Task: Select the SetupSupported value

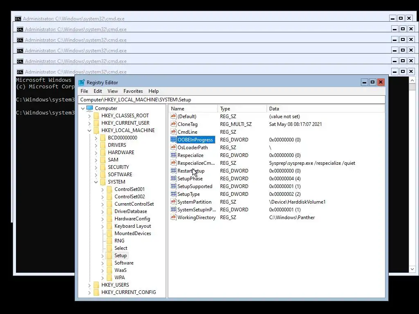Action: point(195,186)
